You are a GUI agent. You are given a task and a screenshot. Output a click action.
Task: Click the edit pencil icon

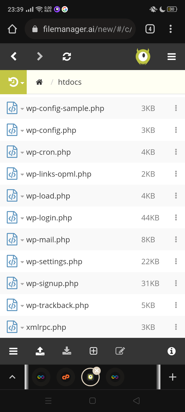[x=120, y=351]
